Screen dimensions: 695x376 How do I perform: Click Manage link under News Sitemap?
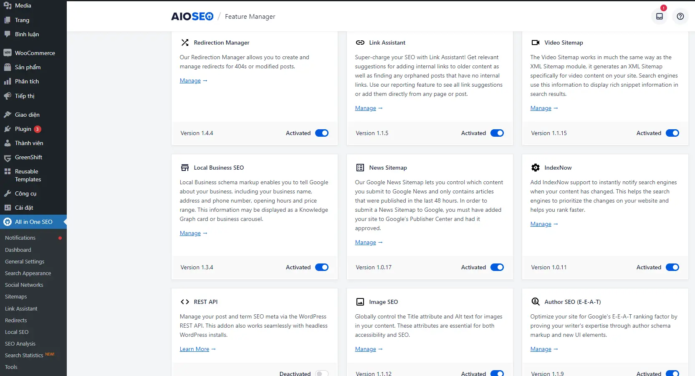[366, 242]
